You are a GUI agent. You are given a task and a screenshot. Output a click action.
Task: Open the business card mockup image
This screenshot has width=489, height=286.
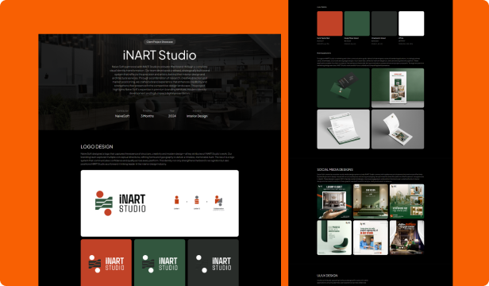coord(344,88)
